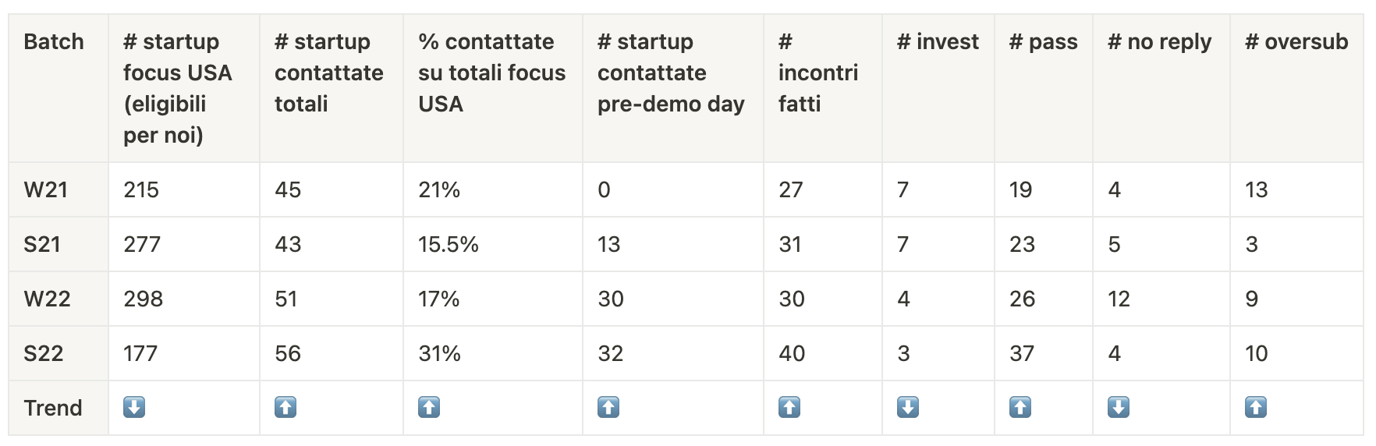Viewport: 1376px width, 446px height.
Task: Select the Trend row label
Action: tap(52, 408)
